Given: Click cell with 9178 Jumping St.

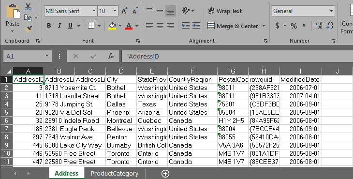Looking at the screenshot, I should click(59, 104).
